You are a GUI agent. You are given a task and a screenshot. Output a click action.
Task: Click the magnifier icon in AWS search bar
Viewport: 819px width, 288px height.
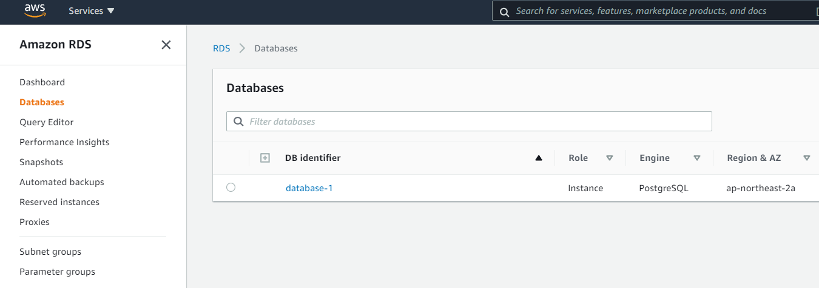(504, 11)
